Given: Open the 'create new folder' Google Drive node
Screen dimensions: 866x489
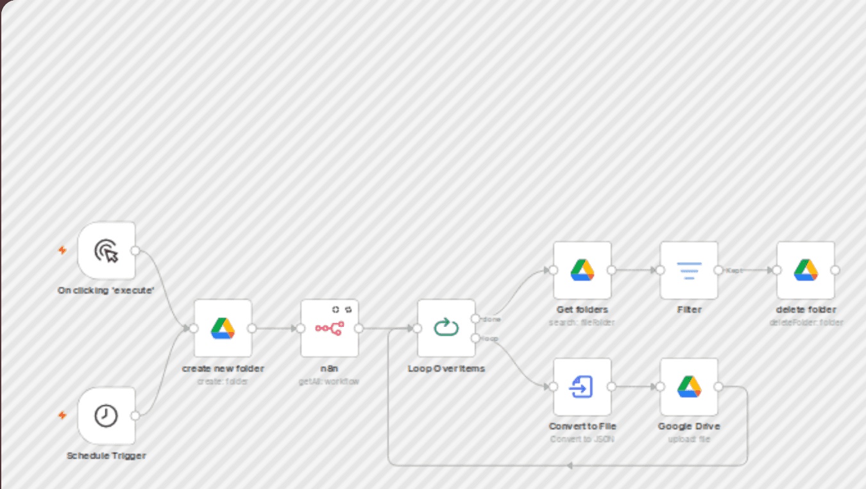Looking at the screenshot, I should pyautogui.click(x=223, y=328).
